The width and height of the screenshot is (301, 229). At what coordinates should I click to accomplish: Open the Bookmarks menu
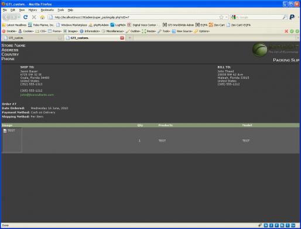click(47, 10)
